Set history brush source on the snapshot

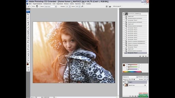(x=124, y=14)
